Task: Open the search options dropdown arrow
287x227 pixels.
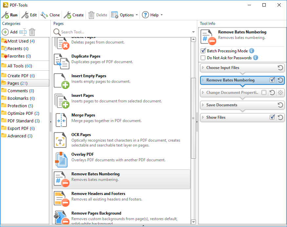Action: (x=193, y=32)
